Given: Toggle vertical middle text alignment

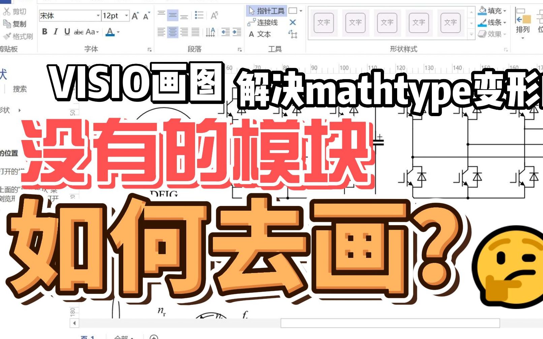Looking at the screenshot, I should click(173, 15).
